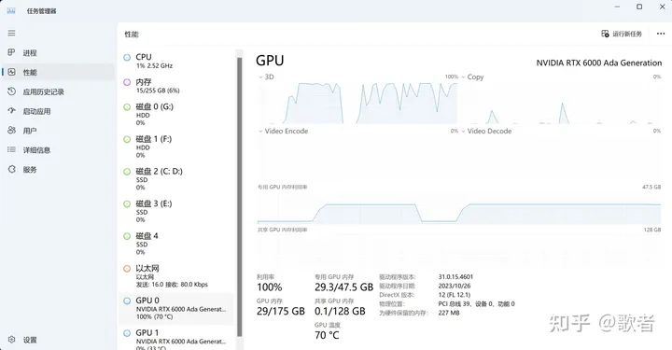672x350 pixels.
Task: Select GPU 1 in the device list
Action: (176, 338)
